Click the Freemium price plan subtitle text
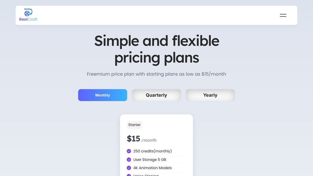This screenshot has width=313, height=176. pos(156,74)
